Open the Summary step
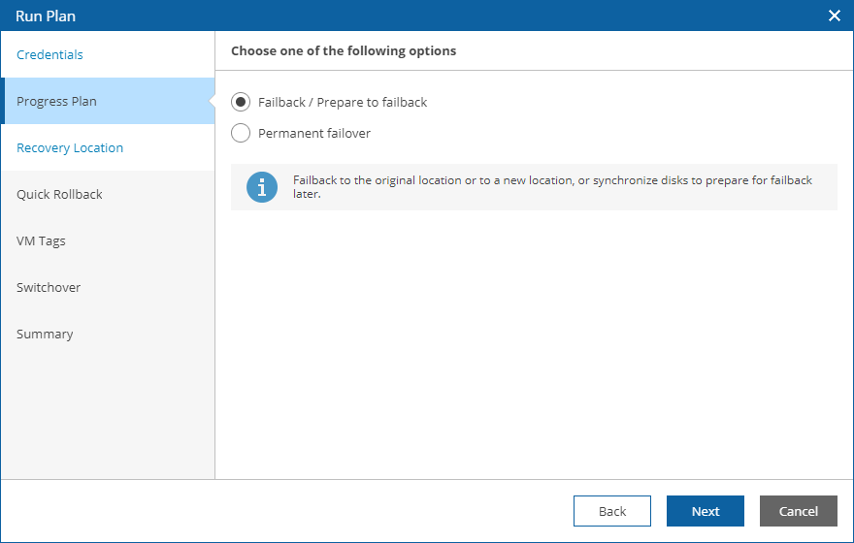 [x=45, y=334]
